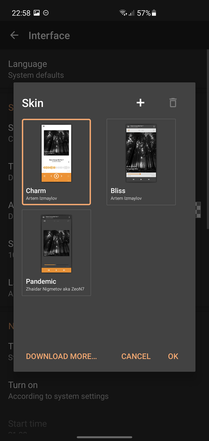Select the Charm skin card
The image size is (209, 441).
click(x=56, y=162)
